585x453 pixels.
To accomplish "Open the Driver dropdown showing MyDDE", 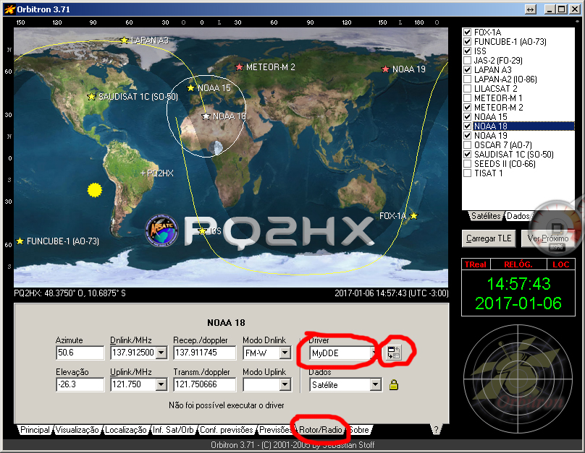I will point(374,353).
